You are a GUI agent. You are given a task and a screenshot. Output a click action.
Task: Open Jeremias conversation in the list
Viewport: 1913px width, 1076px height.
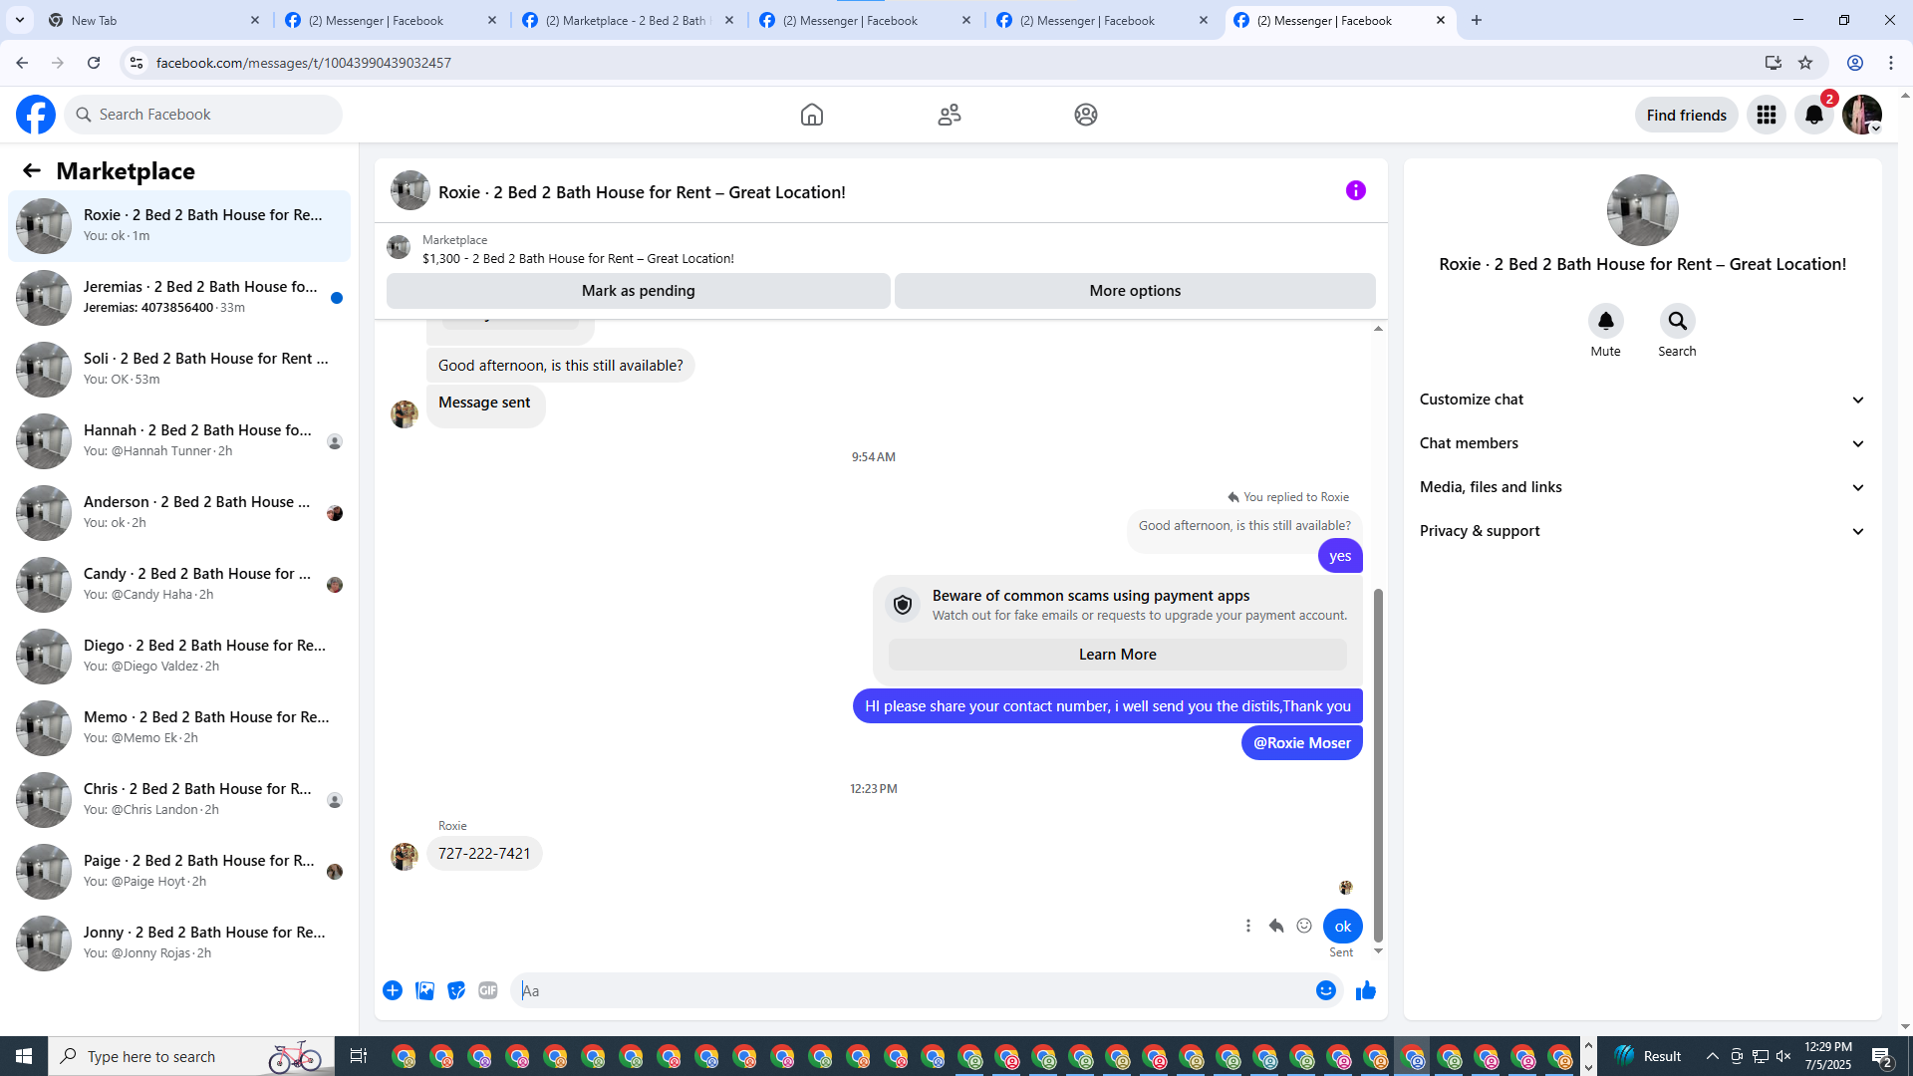(x=179, y=297)
